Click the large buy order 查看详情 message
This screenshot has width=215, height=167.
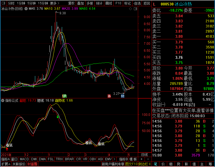point(183,110)
